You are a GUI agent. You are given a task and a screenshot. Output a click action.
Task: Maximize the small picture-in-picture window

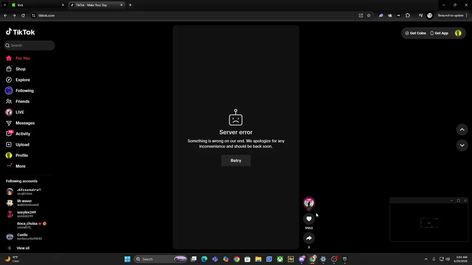point(458,201)
